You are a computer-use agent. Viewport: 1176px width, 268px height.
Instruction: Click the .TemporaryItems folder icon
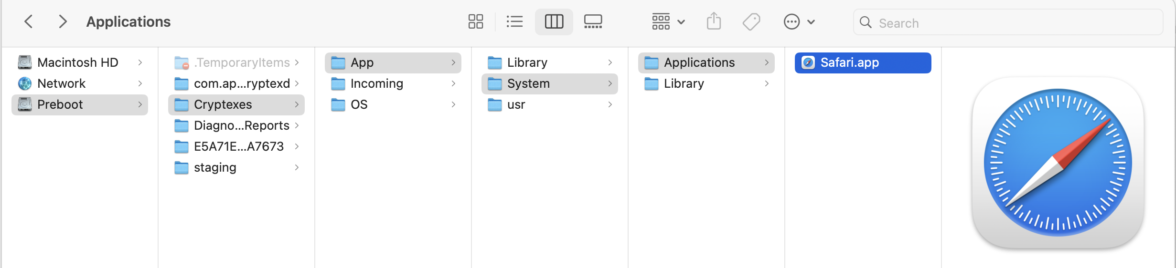(x=182, y=62)
